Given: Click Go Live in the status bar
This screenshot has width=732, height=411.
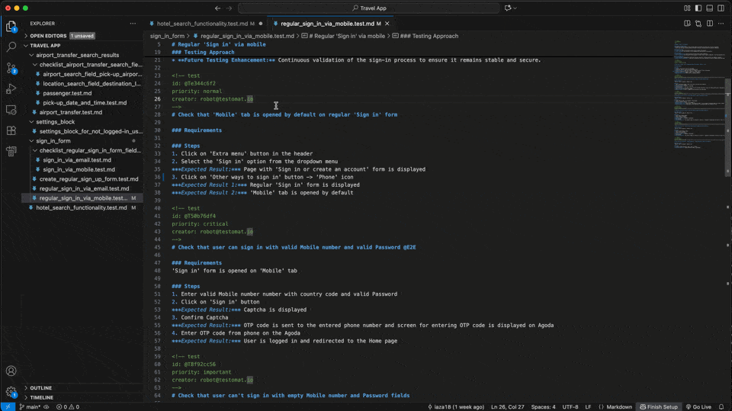Looking at the screenshot, I should coord(698,407).
